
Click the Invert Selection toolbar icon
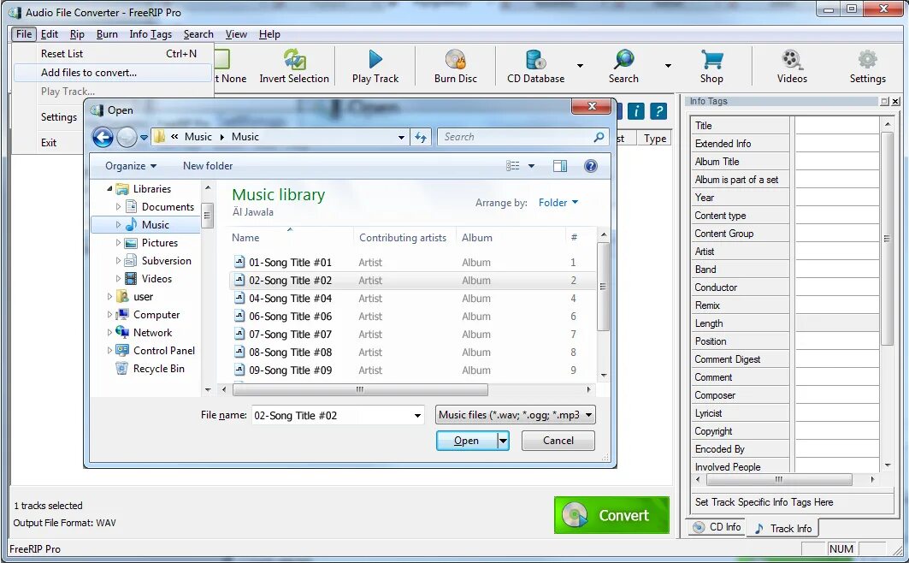[x=294, y=59]
